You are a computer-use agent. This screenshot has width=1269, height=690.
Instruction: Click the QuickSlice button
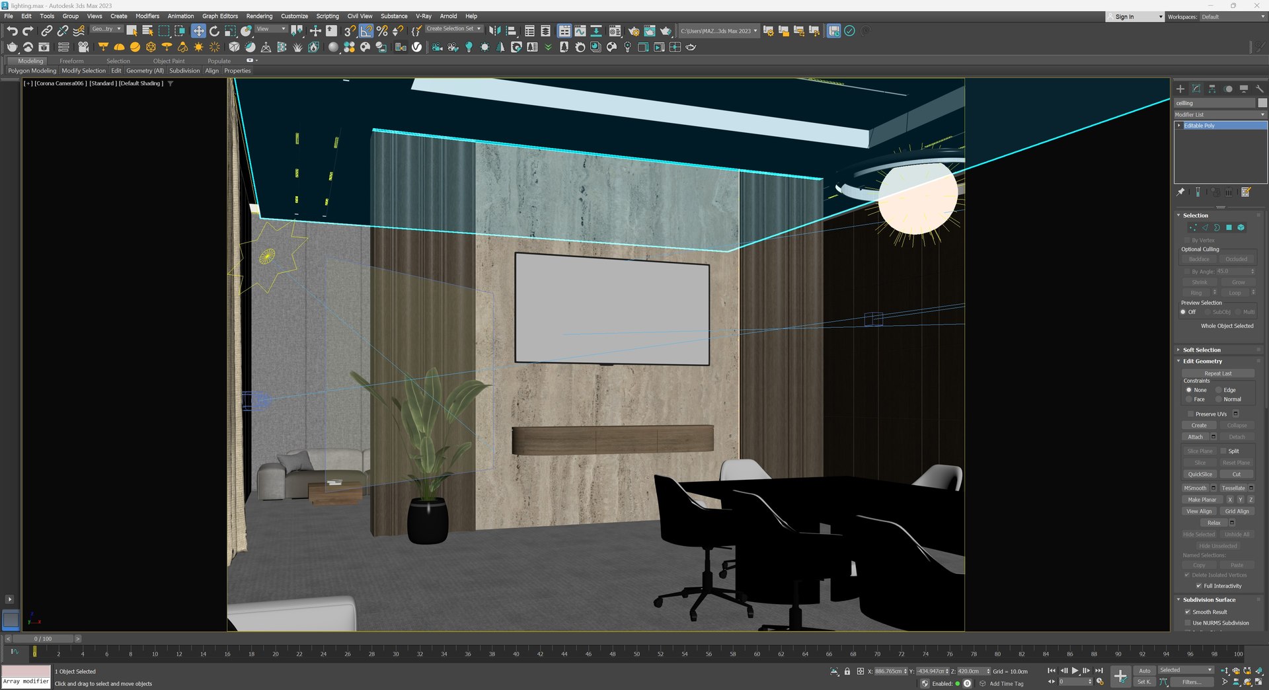click(1200, 475)
